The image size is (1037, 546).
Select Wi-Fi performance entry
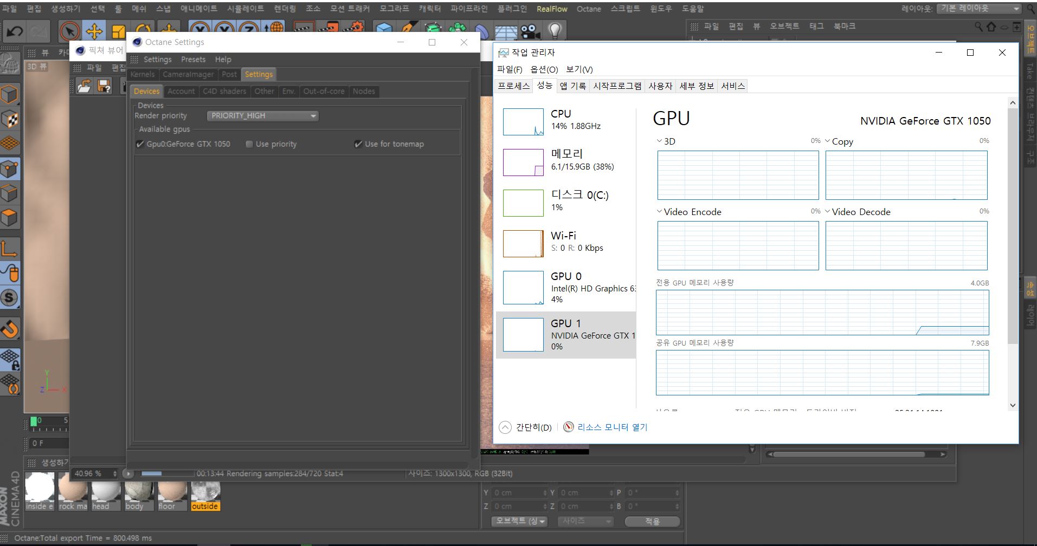click(566, 243)
